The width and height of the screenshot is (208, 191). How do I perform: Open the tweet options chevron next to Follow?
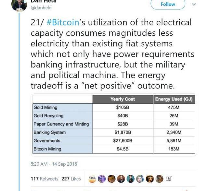[194, 5]
